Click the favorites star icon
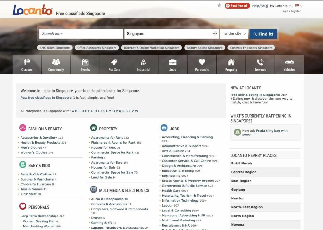Screen dimensions: 323x230 [x=219, y=5]
